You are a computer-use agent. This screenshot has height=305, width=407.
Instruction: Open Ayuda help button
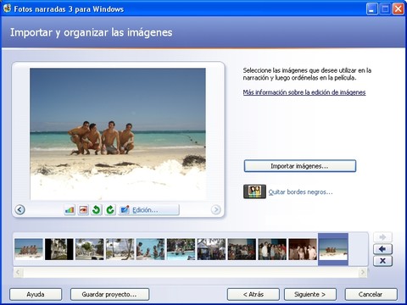coord(36,294)
